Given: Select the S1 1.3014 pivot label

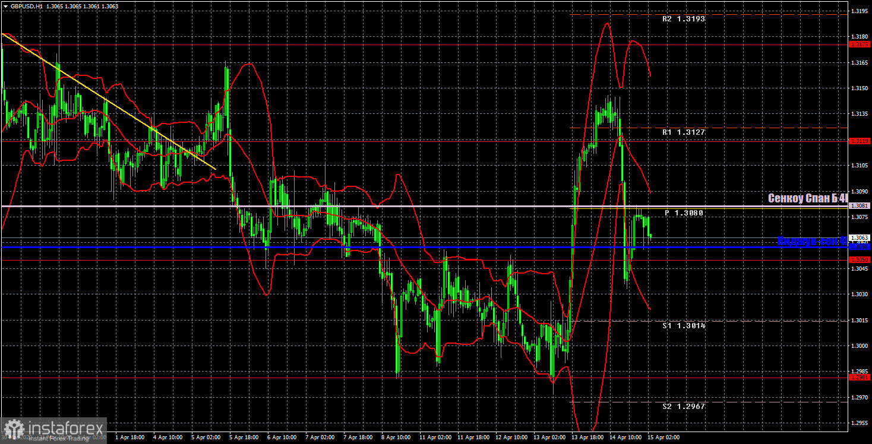Looking at the screenshot, I should [684, 326].
